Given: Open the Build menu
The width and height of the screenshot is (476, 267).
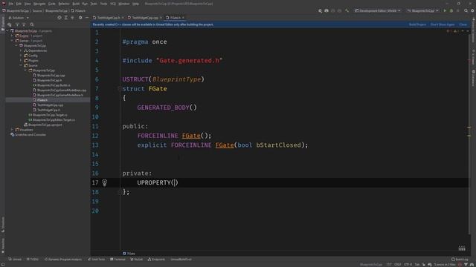Looking at the screenshot, I should click(x=76, y=4).
